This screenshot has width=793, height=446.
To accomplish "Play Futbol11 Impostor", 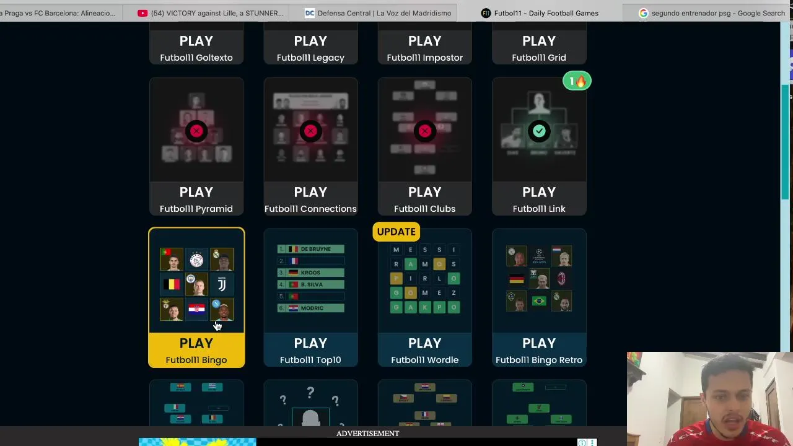I will 424,48.
